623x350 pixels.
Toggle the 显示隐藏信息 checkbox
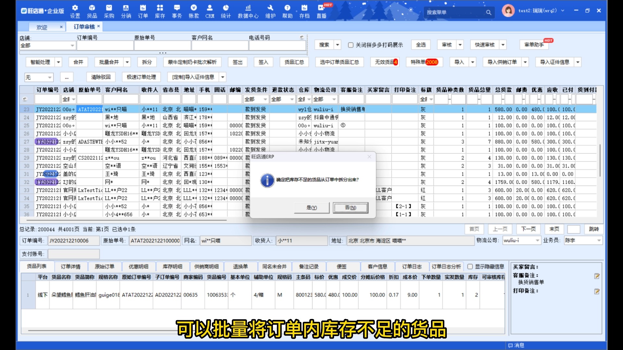(470, 267)
